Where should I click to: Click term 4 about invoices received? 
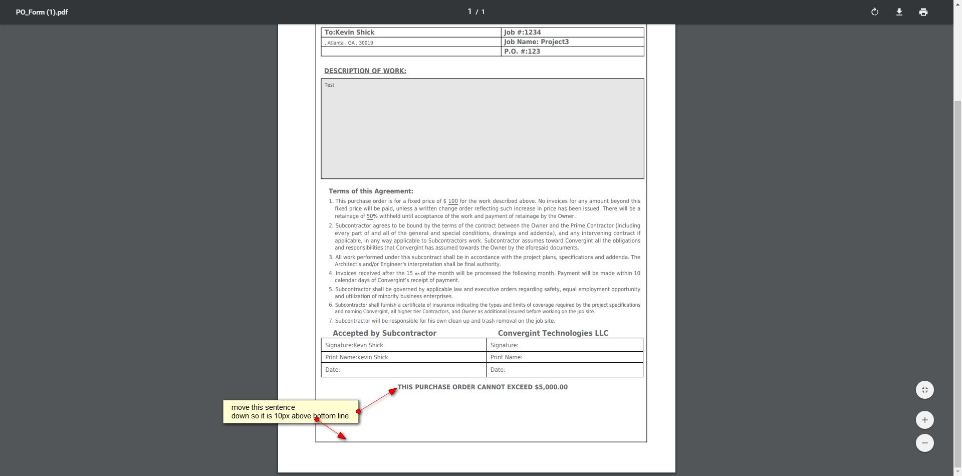point(485,277)
